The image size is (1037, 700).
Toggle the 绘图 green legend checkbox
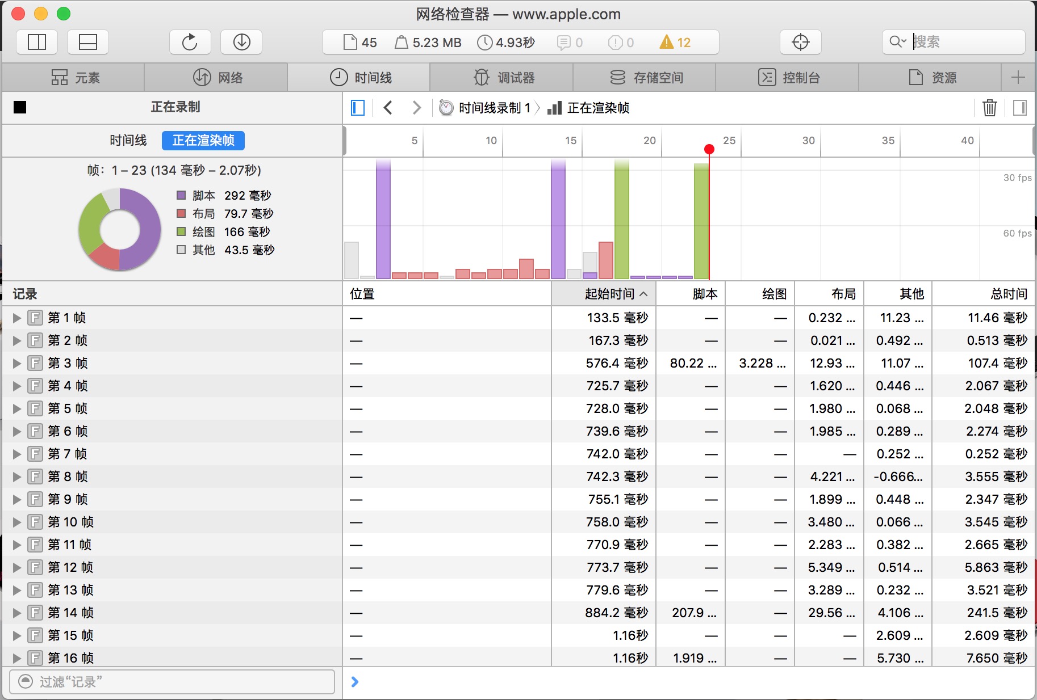181,231
